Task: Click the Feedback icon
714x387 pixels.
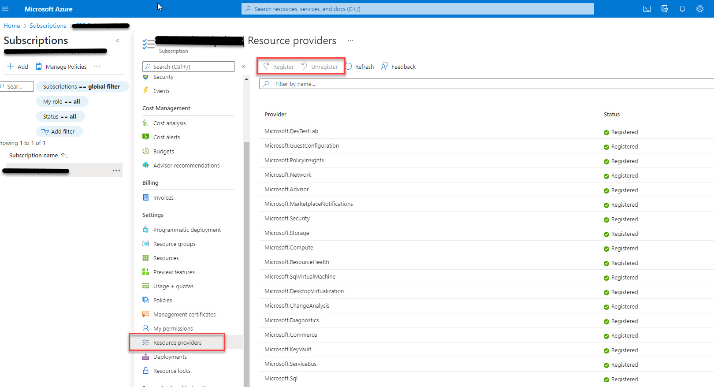Action: pyautogui.click(x=385, y=67)
